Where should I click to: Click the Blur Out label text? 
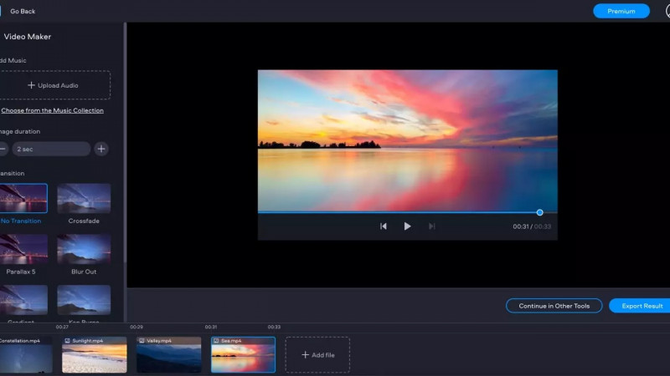pos(84,272)
